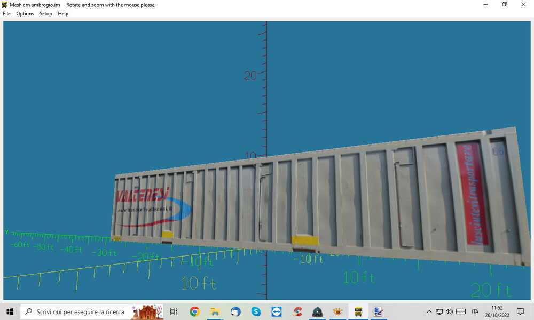Open the Windows Start menu
This screenshot has width=534, height=320.
10,311
